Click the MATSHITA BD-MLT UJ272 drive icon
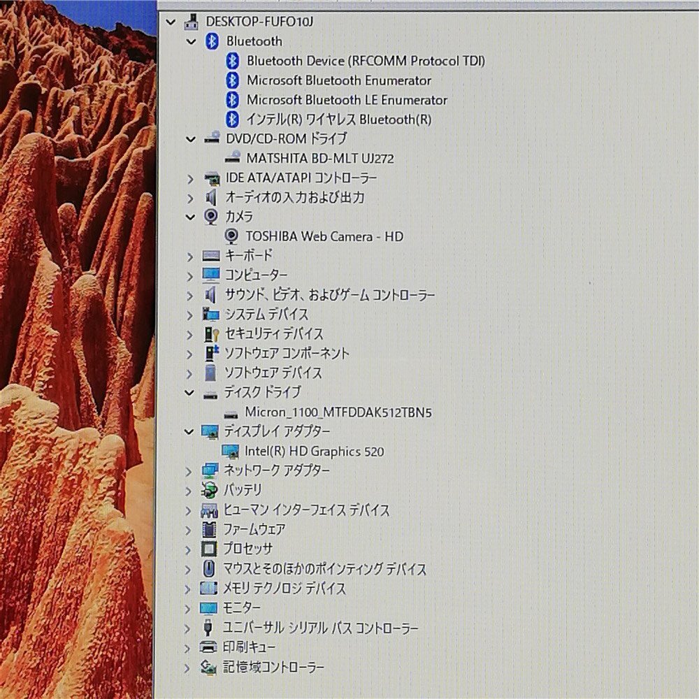Viewport: 699px width, 699px height. [232, 157]
